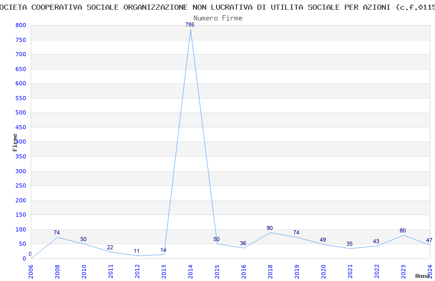Screen dimensions: 435x281
Task: Click the 700 y-axis tick label
Action: coord(21,54)
